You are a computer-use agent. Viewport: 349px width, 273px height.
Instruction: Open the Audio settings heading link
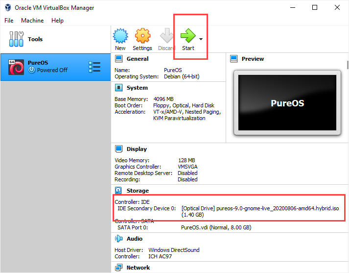click(x=135, y=239)
